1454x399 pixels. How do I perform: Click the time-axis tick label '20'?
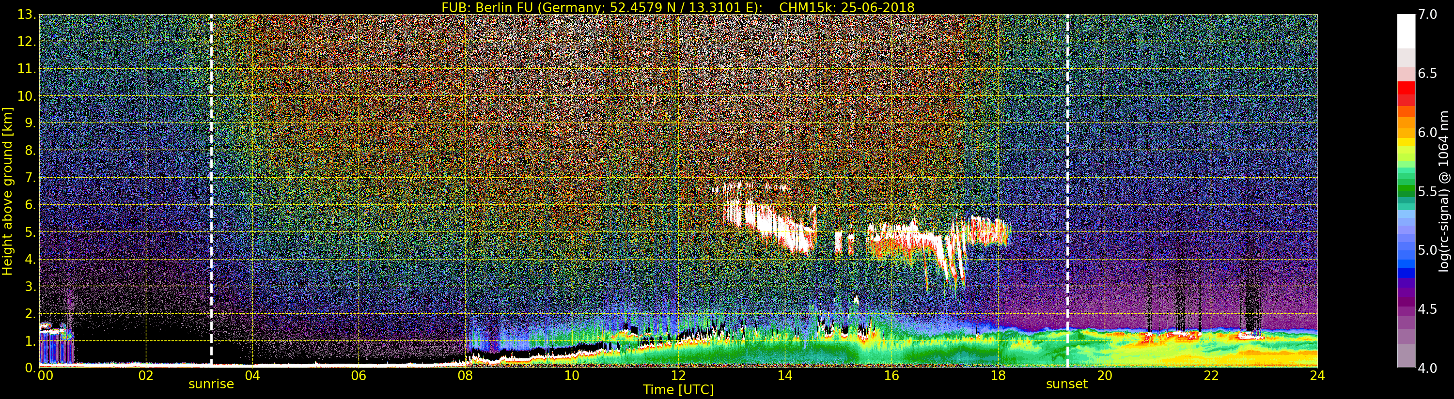click(x=1105, y=376)
